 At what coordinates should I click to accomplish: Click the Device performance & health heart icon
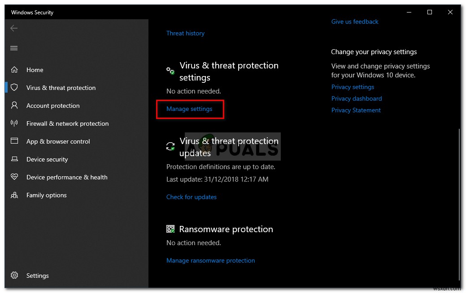pos(14,177)
